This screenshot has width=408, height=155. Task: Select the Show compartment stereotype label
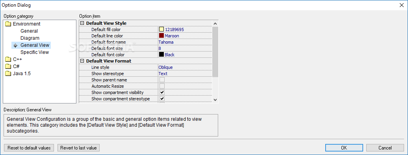(121, 99)
